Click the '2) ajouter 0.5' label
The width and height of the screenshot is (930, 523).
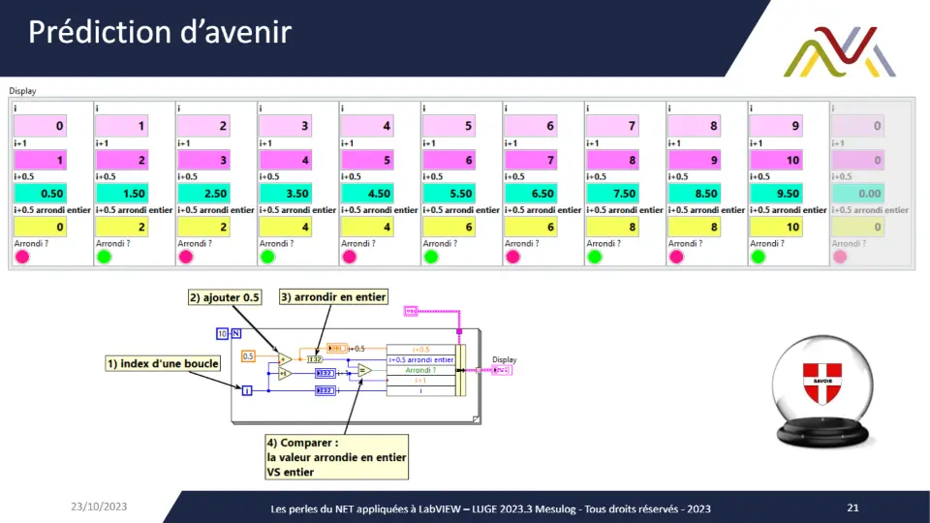(225, 297)
